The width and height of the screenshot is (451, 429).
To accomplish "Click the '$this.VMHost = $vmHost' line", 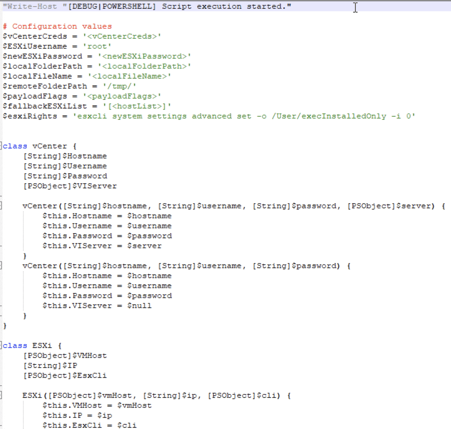I will pyautogui.click(x=97, y=406).
